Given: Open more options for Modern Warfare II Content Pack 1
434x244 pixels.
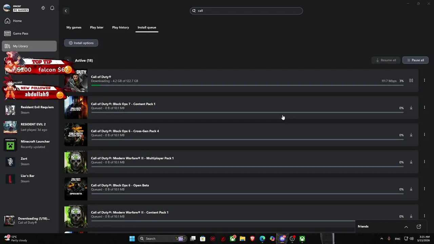Looking at the screenshot, I should click(x=424, y=216).
